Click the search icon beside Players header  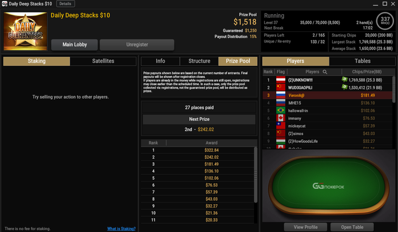325,72
